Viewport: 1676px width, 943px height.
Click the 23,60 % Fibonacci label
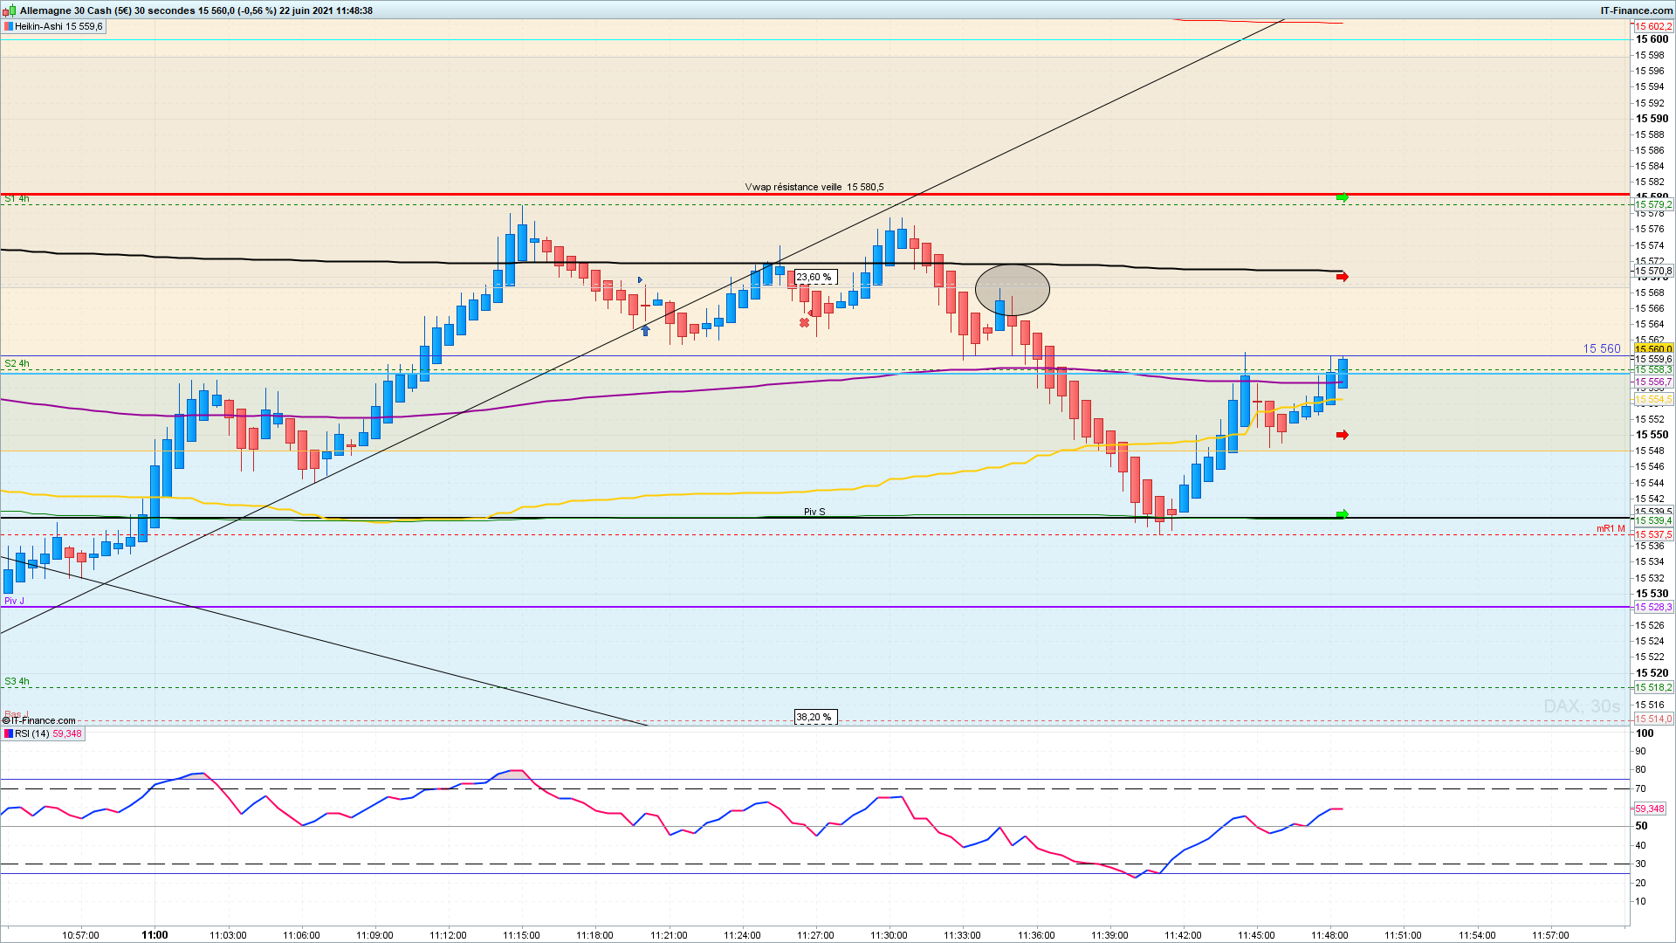coord(814,278)
